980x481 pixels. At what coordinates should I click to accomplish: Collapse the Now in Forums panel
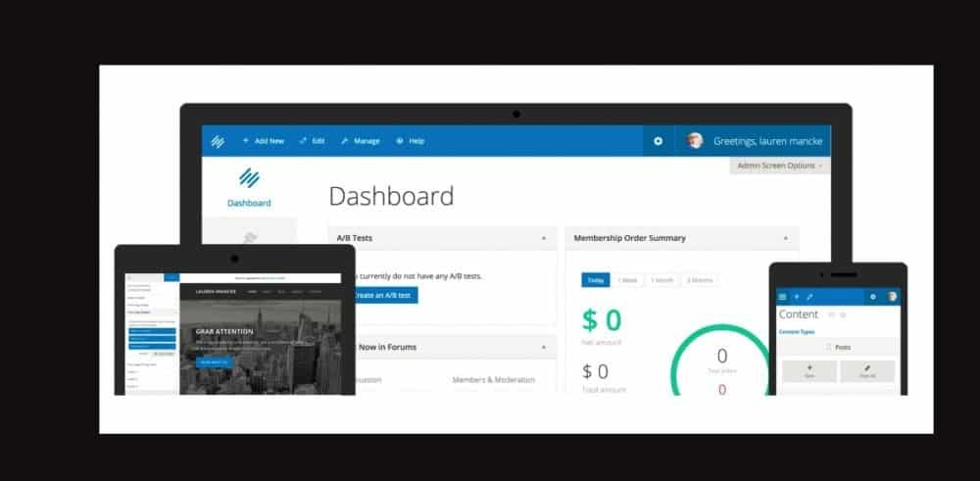[x=543, y=347]
